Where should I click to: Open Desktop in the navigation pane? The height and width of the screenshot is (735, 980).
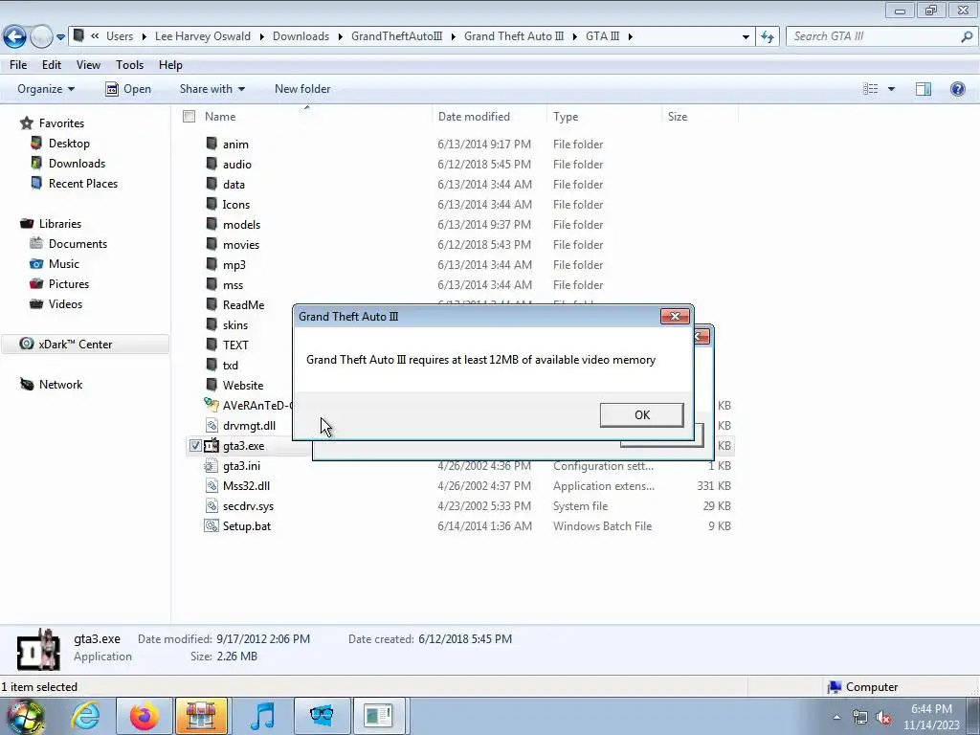coord(69,144)
